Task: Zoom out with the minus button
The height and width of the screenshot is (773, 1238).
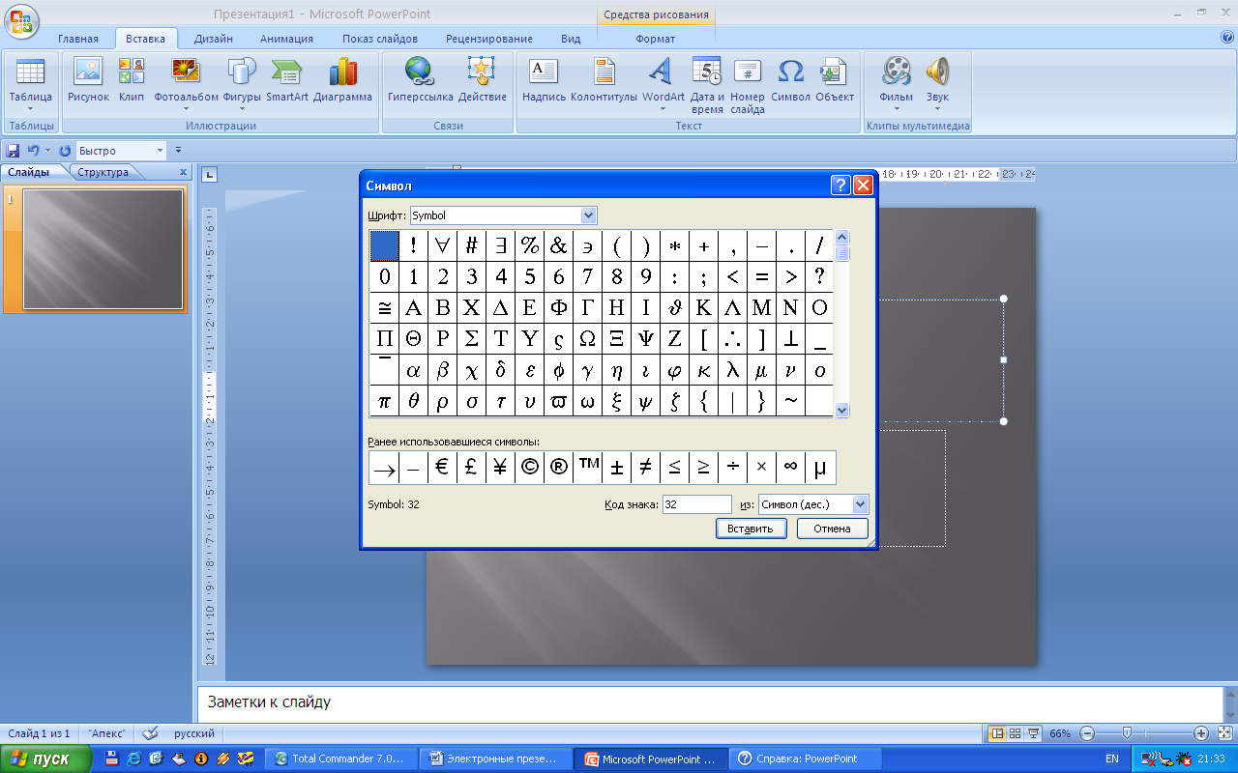Action: pyautogui.click(x=1087, y=733)
